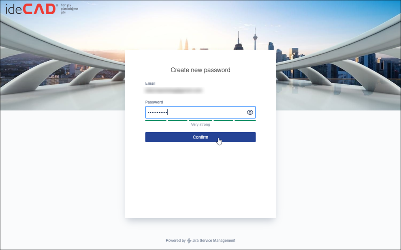Click the blurred email address text

click(174, 90)
